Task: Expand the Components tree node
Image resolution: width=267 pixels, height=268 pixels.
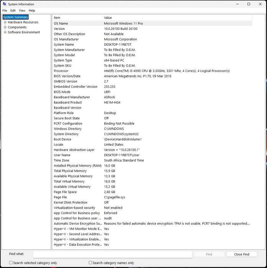Action: coord(5,27)
